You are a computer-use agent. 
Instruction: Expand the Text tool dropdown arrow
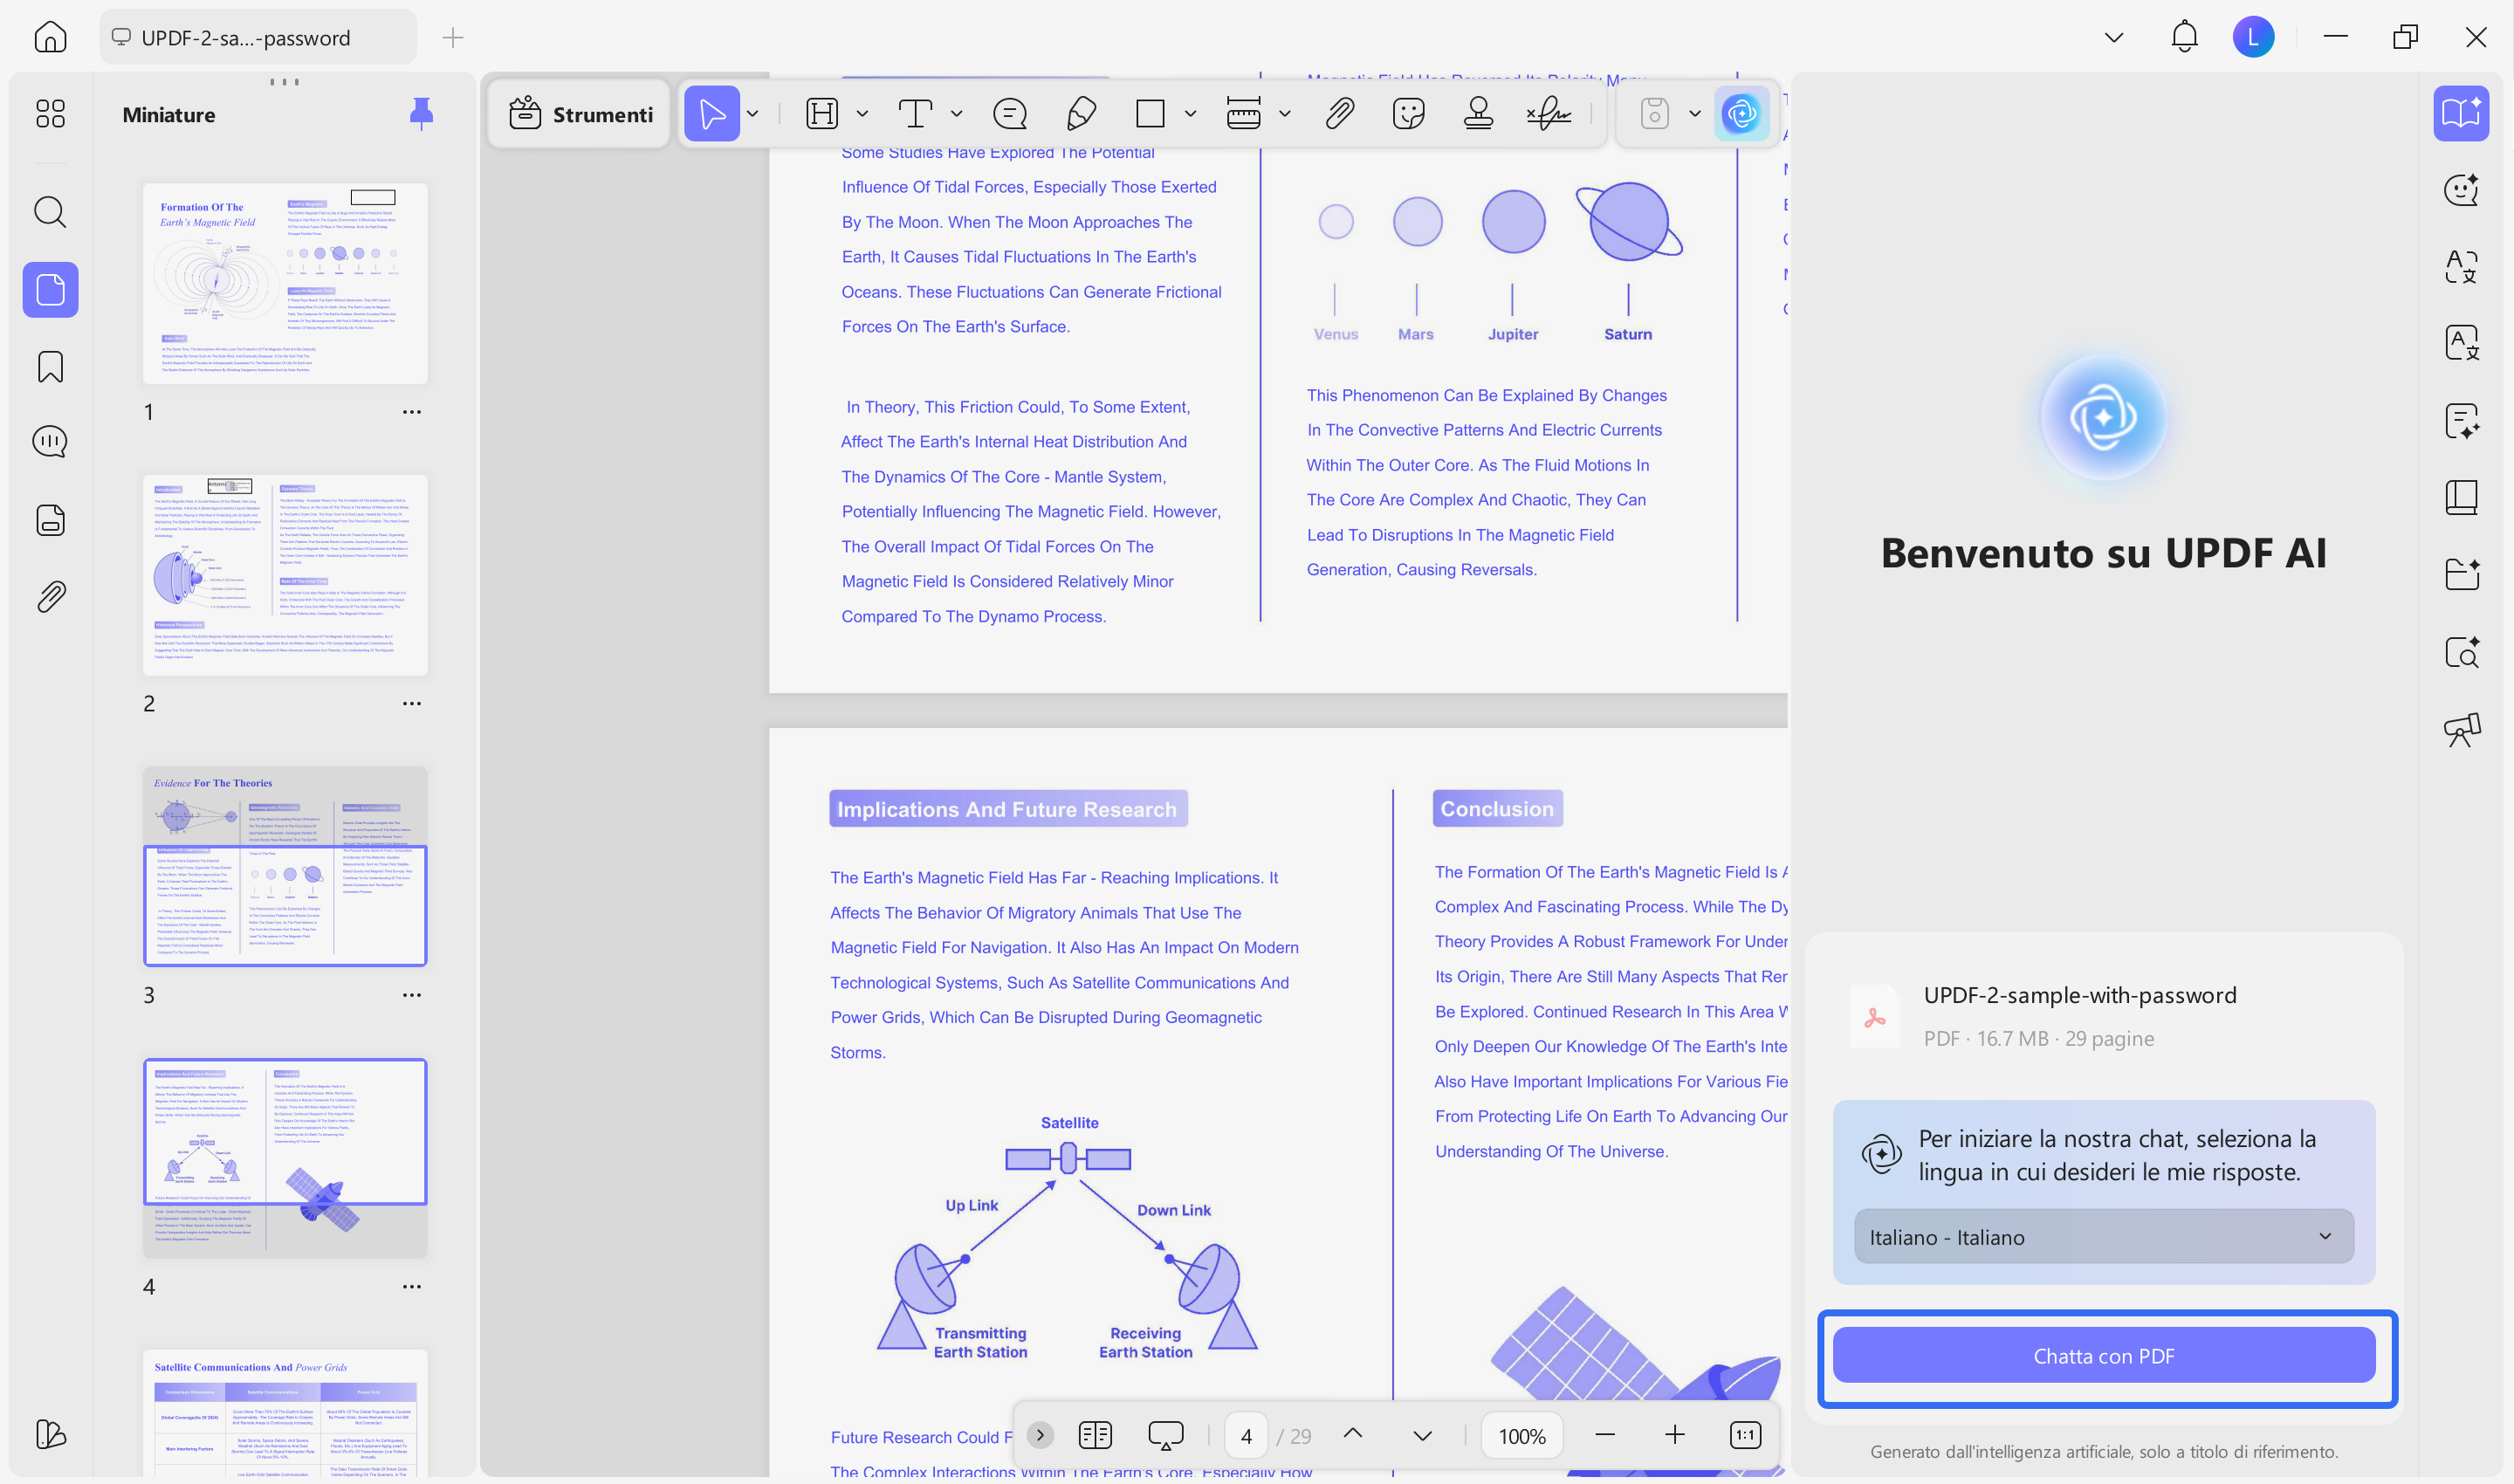(956, 114)
